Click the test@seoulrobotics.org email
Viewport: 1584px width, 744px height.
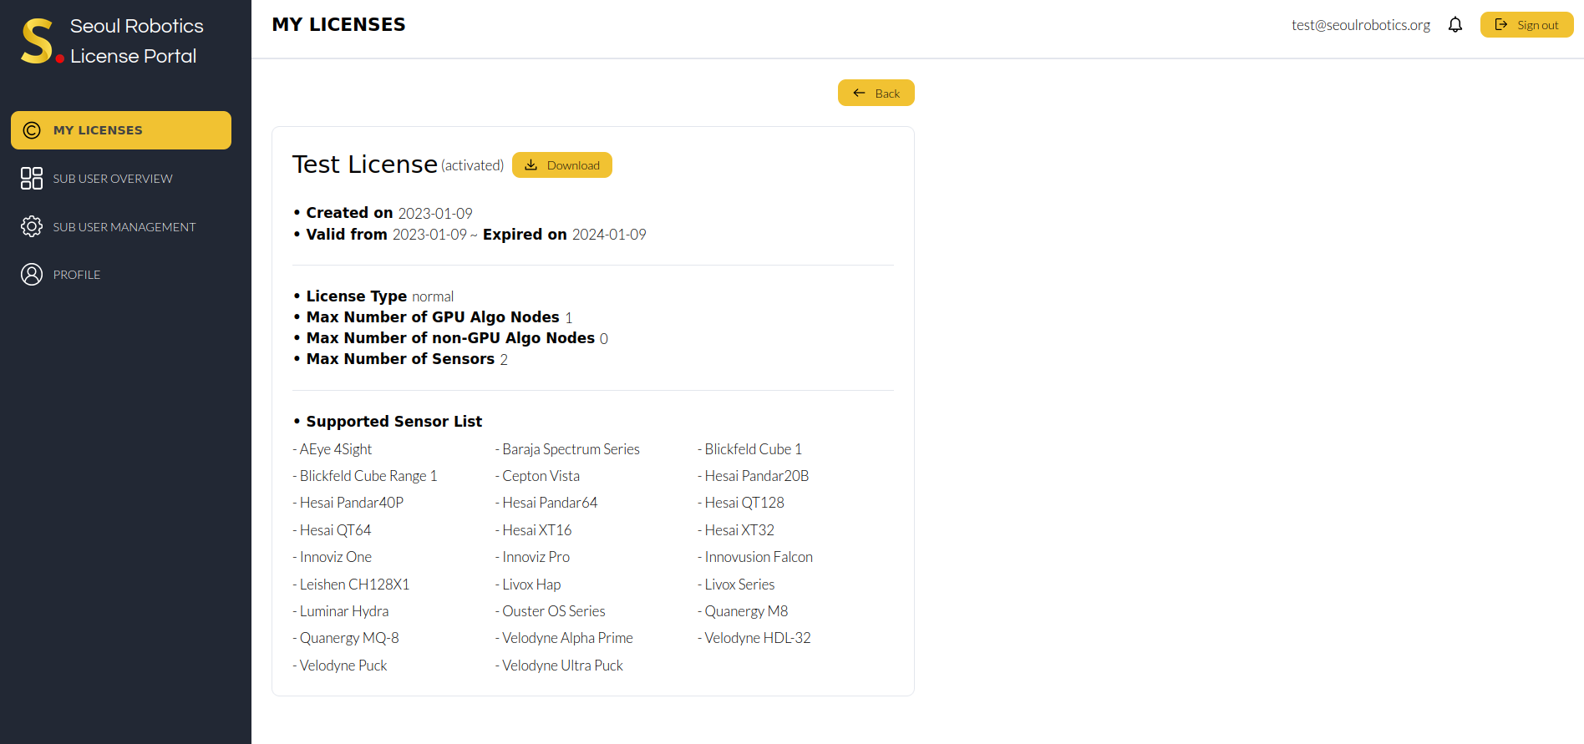(x=1361, y=25)
